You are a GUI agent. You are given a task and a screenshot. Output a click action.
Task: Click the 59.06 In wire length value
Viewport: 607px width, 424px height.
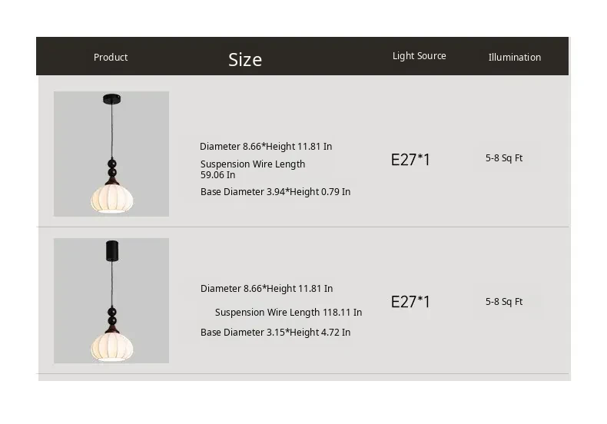[x=218, y=175]
